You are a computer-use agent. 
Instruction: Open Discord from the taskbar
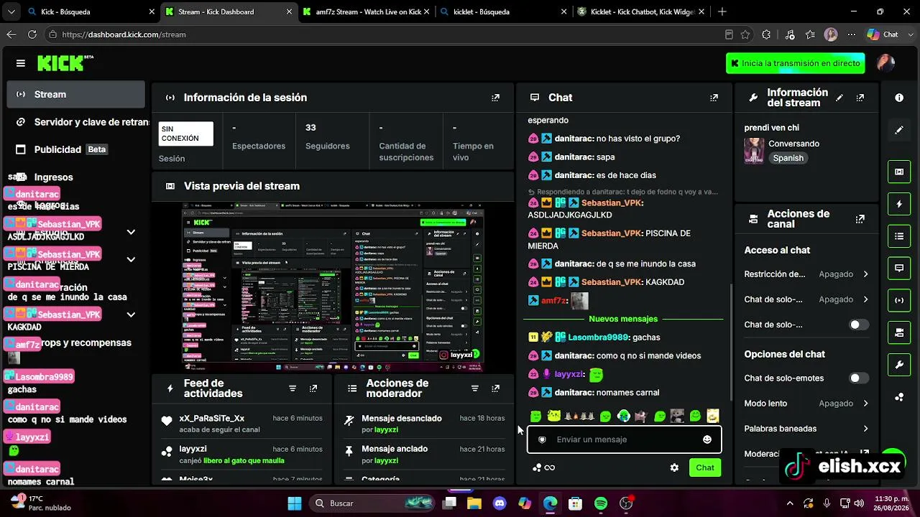[500, 503]
